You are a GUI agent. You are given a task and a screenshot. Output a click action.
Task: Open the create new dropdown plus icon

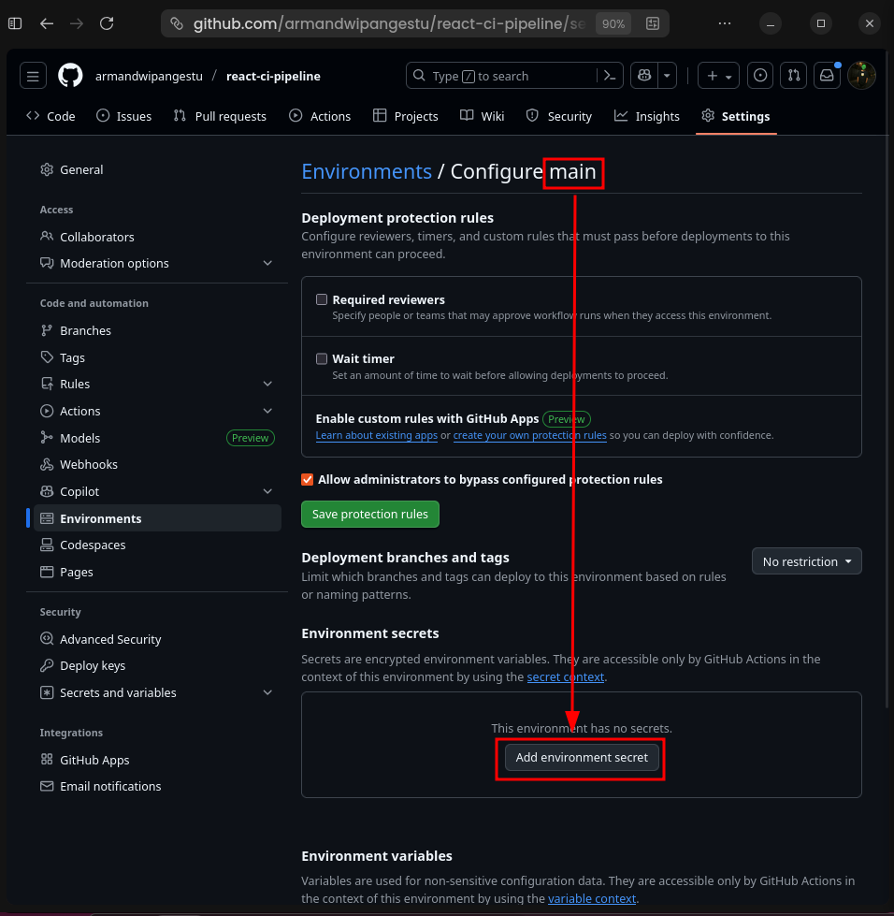tap(712, 76)
